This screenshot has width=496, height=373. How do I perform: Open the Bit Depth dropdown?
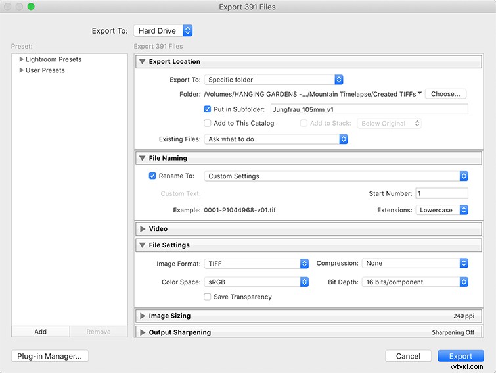pyautogui.click(x=415, y=282)
